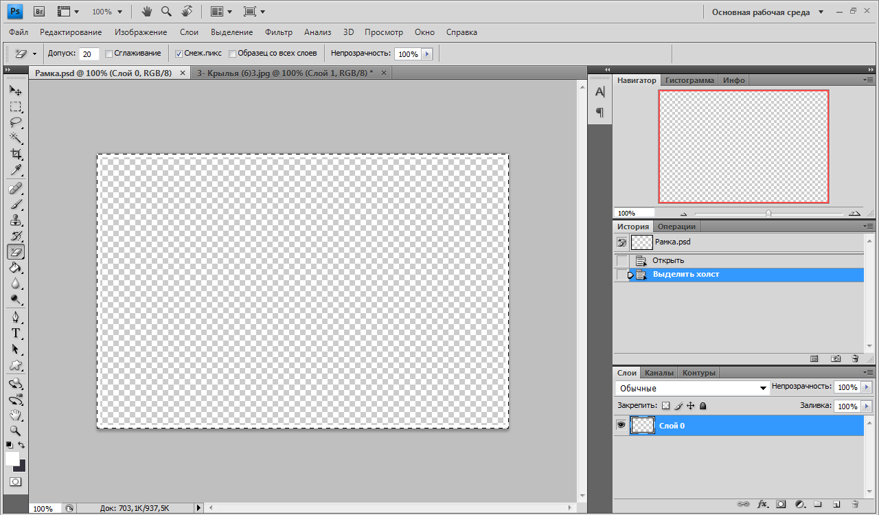Reset default foreground and background colors
879x515 pixels.
[9, 446]
